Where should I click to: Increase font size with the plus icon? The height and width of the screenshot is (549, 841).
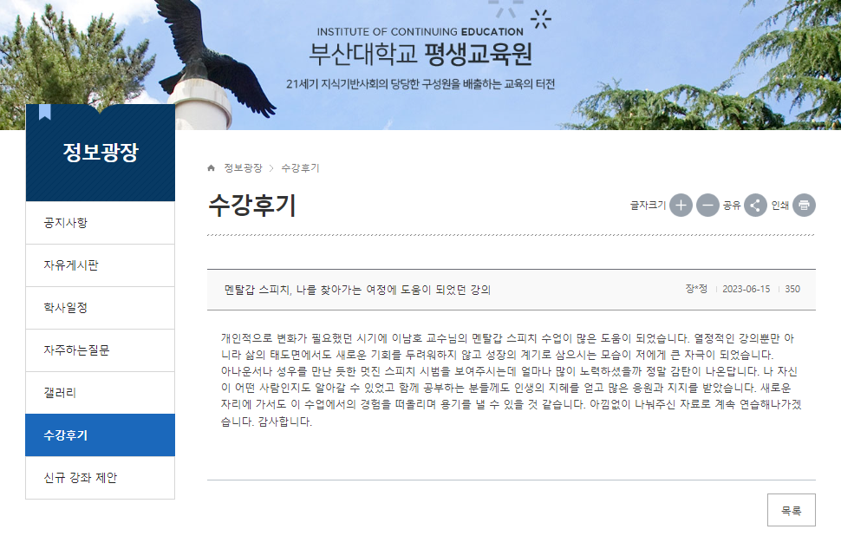[x=681, y=206]
